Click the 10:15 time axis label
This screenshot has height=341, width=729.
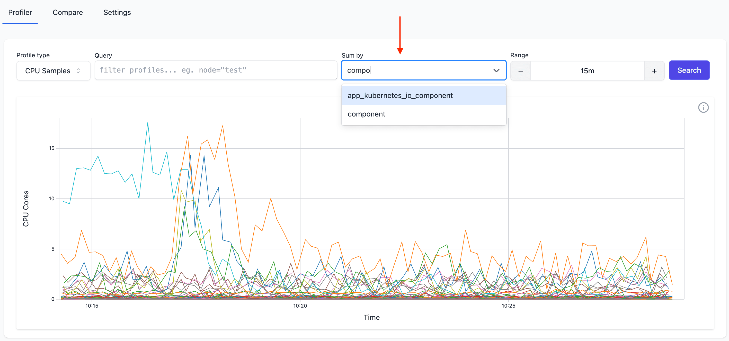click(92, 306)
